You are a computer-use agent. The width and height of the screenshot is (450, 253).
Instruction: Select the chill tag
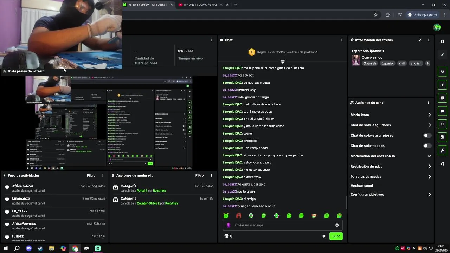tap(402, 63)
